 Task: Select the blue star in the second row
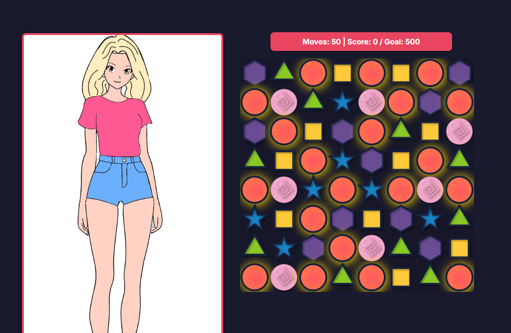click(x=342, y=101)
